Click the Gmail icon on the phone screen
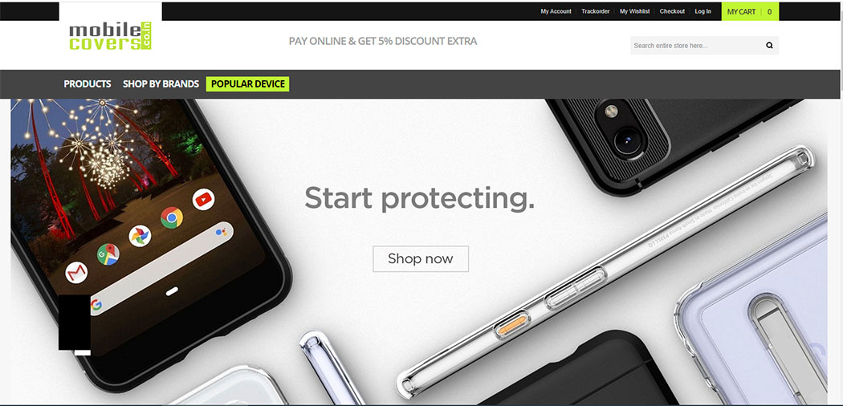 point(76,272)
